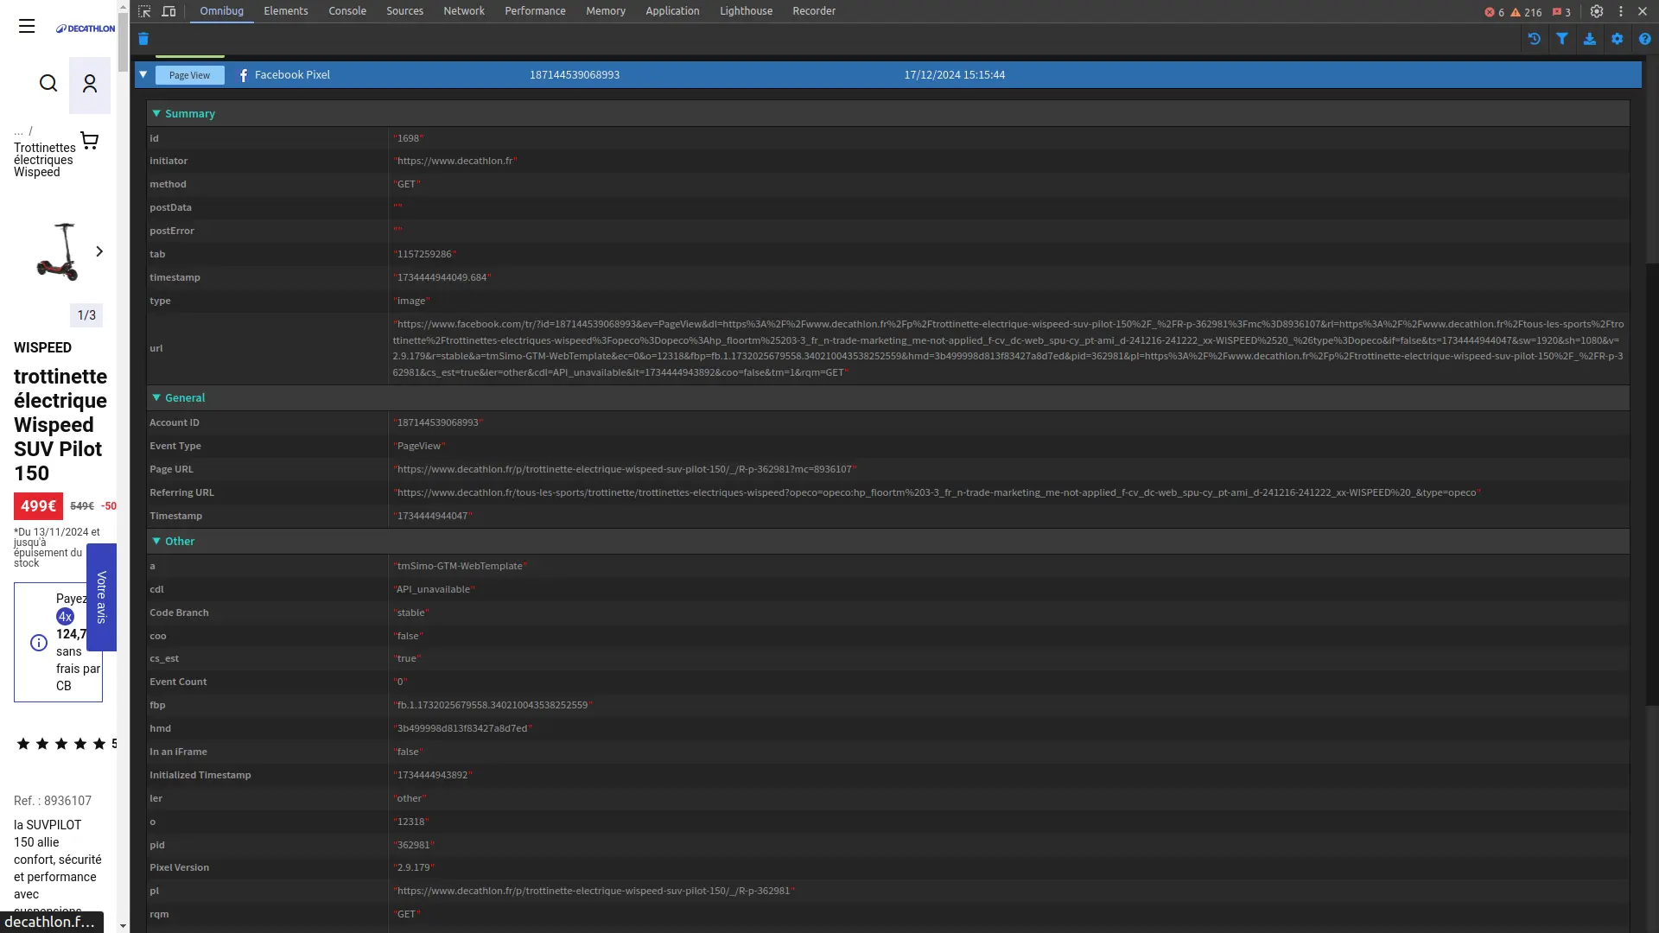Collapse the Summary section

pos(156,114)
